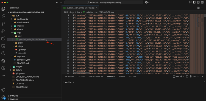Open the new terminal dropdown arrow

pos(184,77)
